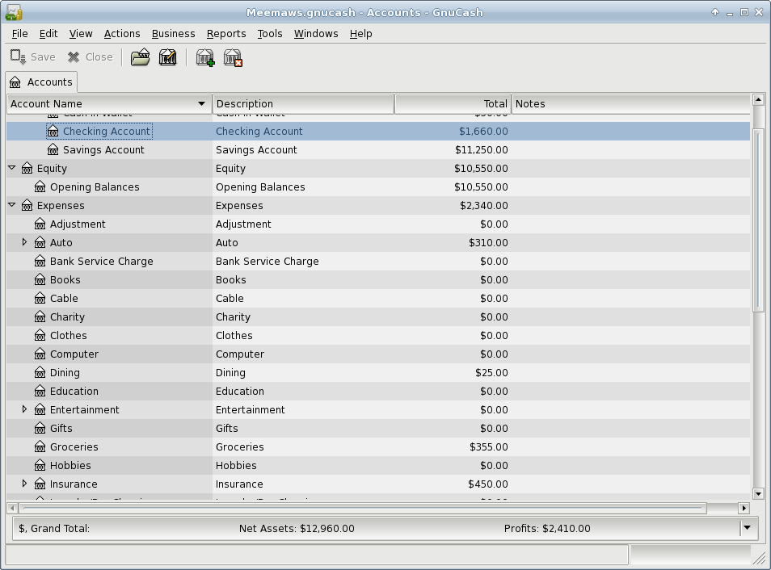Screen dimensions: 771x570
Task: Sort by the Total column header
Action: 453,103
